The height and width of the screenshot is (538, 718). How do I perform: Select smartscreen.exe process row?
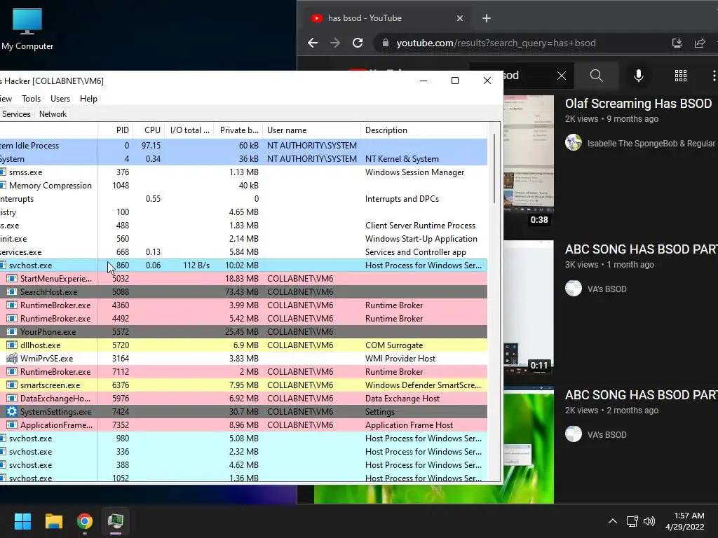pos(243,385)
